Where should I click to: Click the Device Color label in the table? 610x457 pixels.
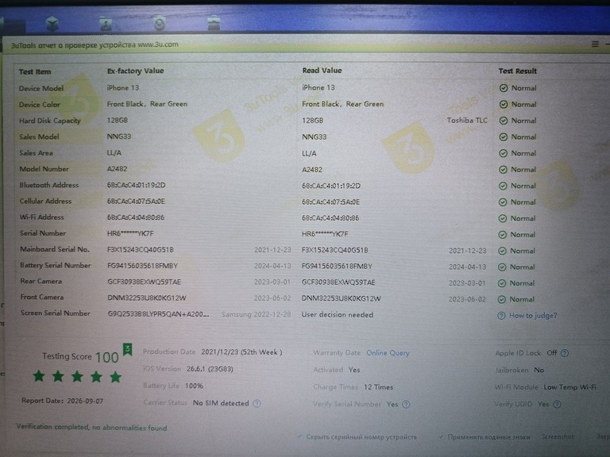(39, 105)
